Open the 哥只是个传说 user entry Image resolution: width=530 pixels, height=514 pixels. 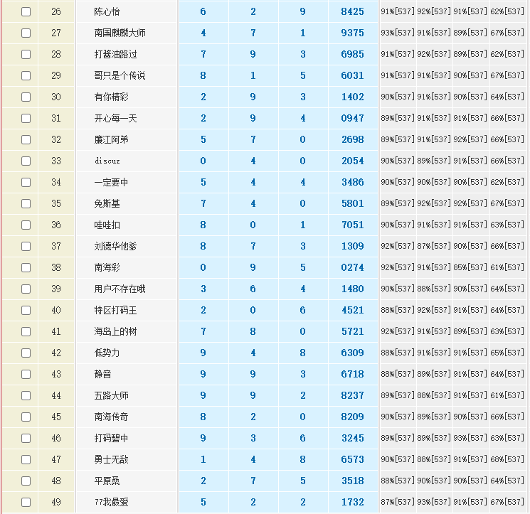pyautogui.click(x=120, y=76)
